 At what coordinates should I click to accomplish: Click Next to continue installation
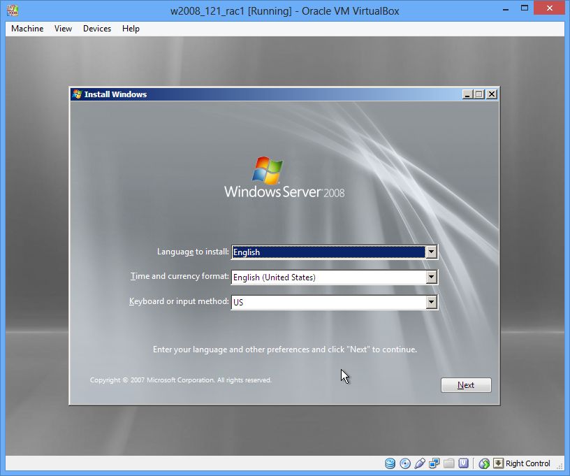(466, 385)
